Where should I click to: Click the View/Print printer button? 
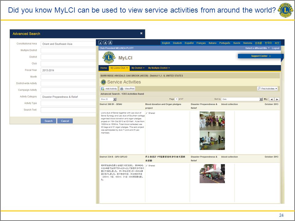[127, 88]
